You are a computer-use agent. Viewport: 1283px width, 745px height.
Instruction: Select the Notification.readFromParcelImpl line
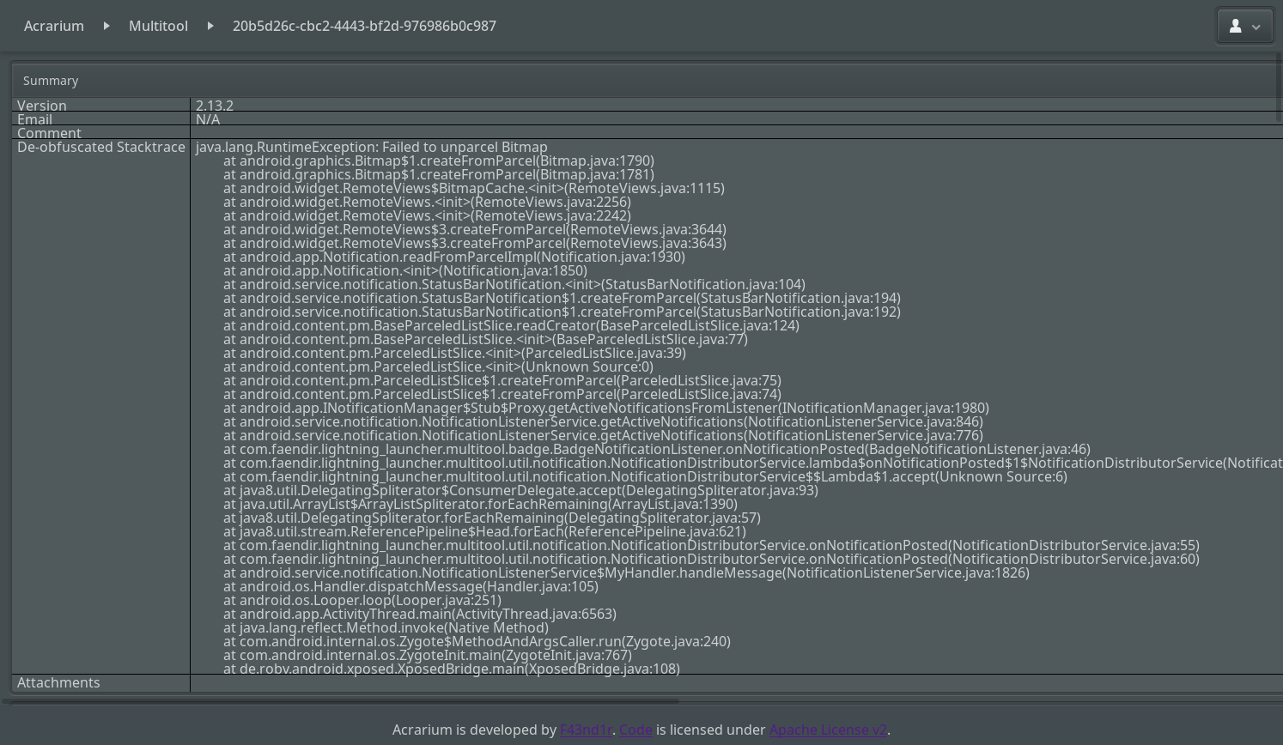point(454,257)
